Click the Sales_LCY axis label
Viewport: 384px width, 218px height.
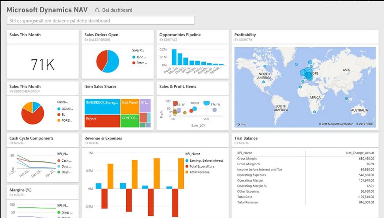tap(198, 125)
